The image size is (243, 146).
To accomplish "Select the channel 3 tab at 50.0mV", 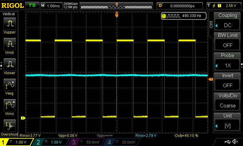I will (87, 142).
